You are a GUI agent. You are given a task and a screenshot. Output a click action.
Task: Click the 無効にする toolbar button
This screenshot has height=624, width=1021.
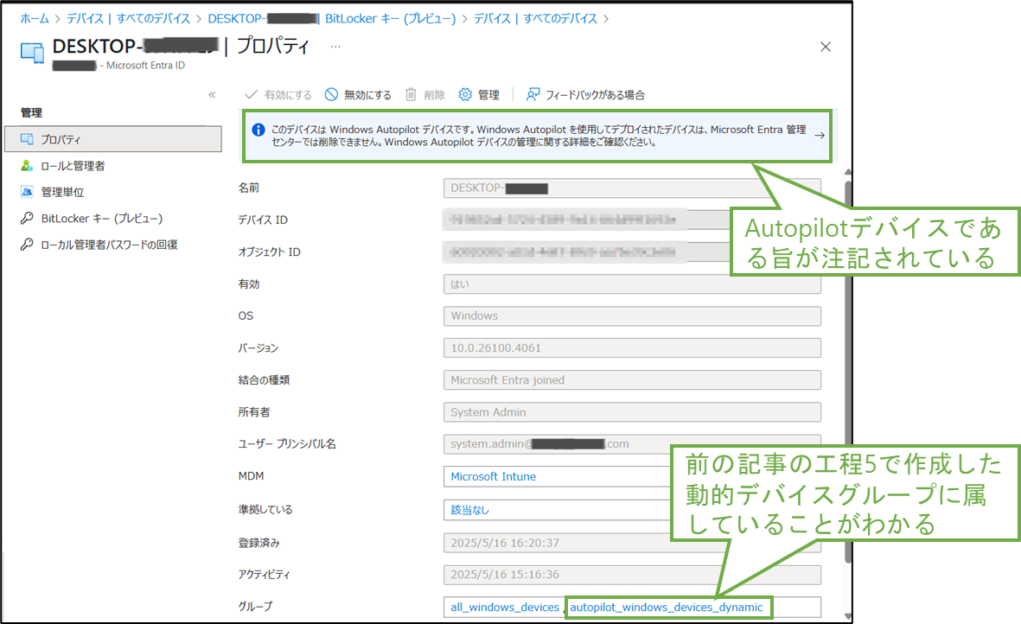(358, 95)
